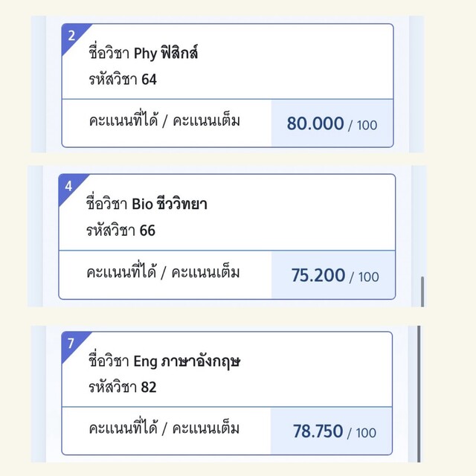Click the "/ 100" text in Physics card

pyautogui.click(x=364, y=125)
